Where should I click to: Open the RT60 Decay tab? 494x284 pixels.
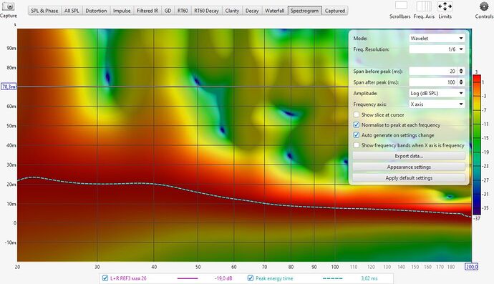[x=206, y=11]
